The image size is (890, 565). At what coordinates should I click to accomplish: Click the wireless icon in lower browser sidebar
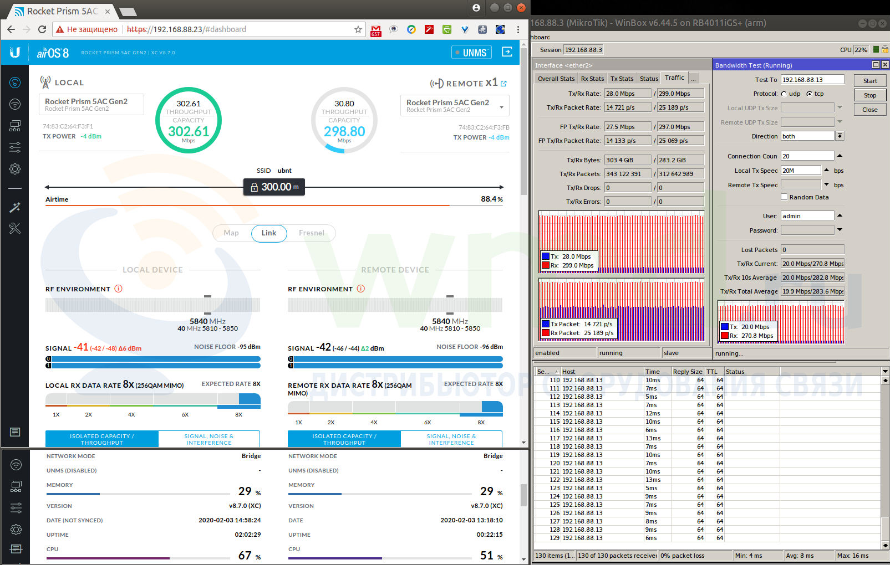pyautogui.click(x=16, y=464)
